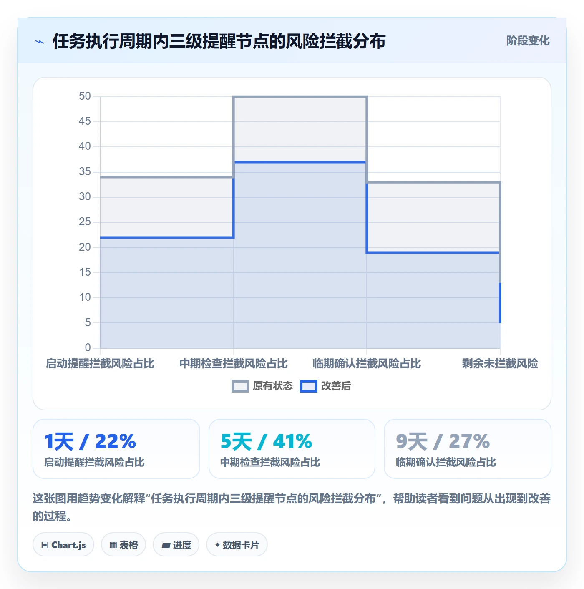The image size is (584, 589).
Task: Click the Chart.js chip's square icon
Action: click(x=45, y=545)
